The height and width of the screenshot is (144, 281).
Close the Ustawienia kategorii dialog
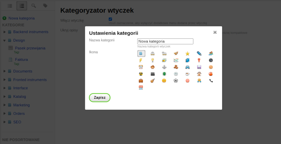click(215, 32)
